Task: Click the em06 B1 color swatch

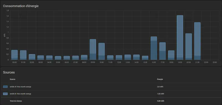Action: click(5, 94)
